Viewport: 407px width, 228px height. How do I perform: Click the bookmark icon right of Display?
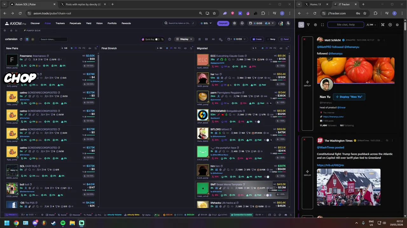pos(199,39)
